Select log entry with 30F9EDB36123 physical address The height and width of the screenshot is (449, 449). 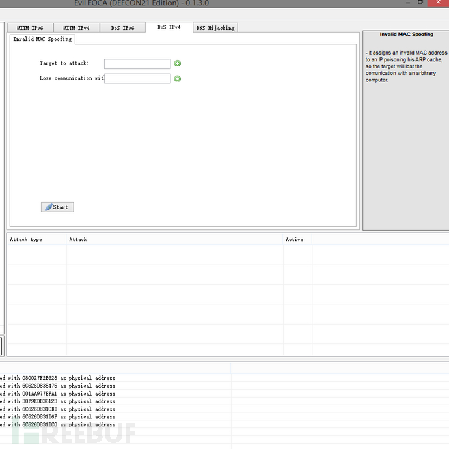pyautogui.click(x=115, y=401)
